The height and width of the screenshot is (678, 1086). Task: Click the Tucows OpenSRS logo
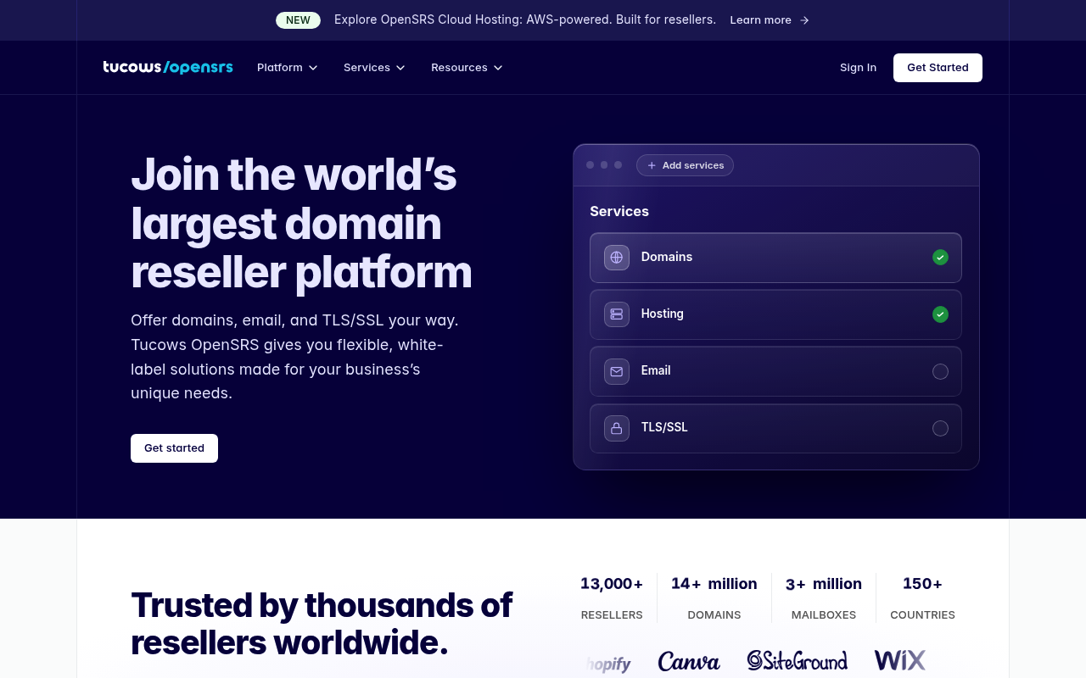click(x=168, y=68)
